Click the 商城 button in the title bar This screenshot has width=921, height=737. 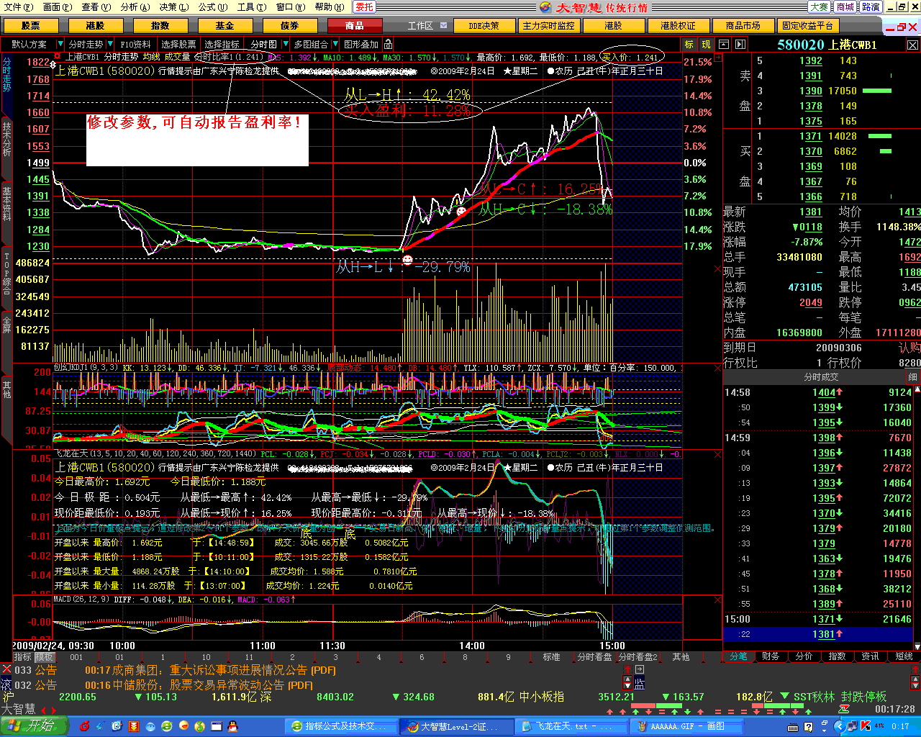tap(845, 7)
